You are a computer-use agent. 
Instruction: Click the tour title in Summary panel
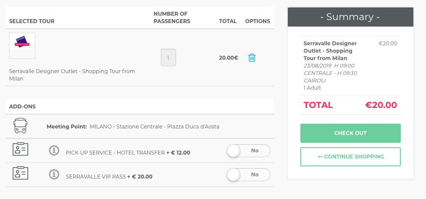330,51
